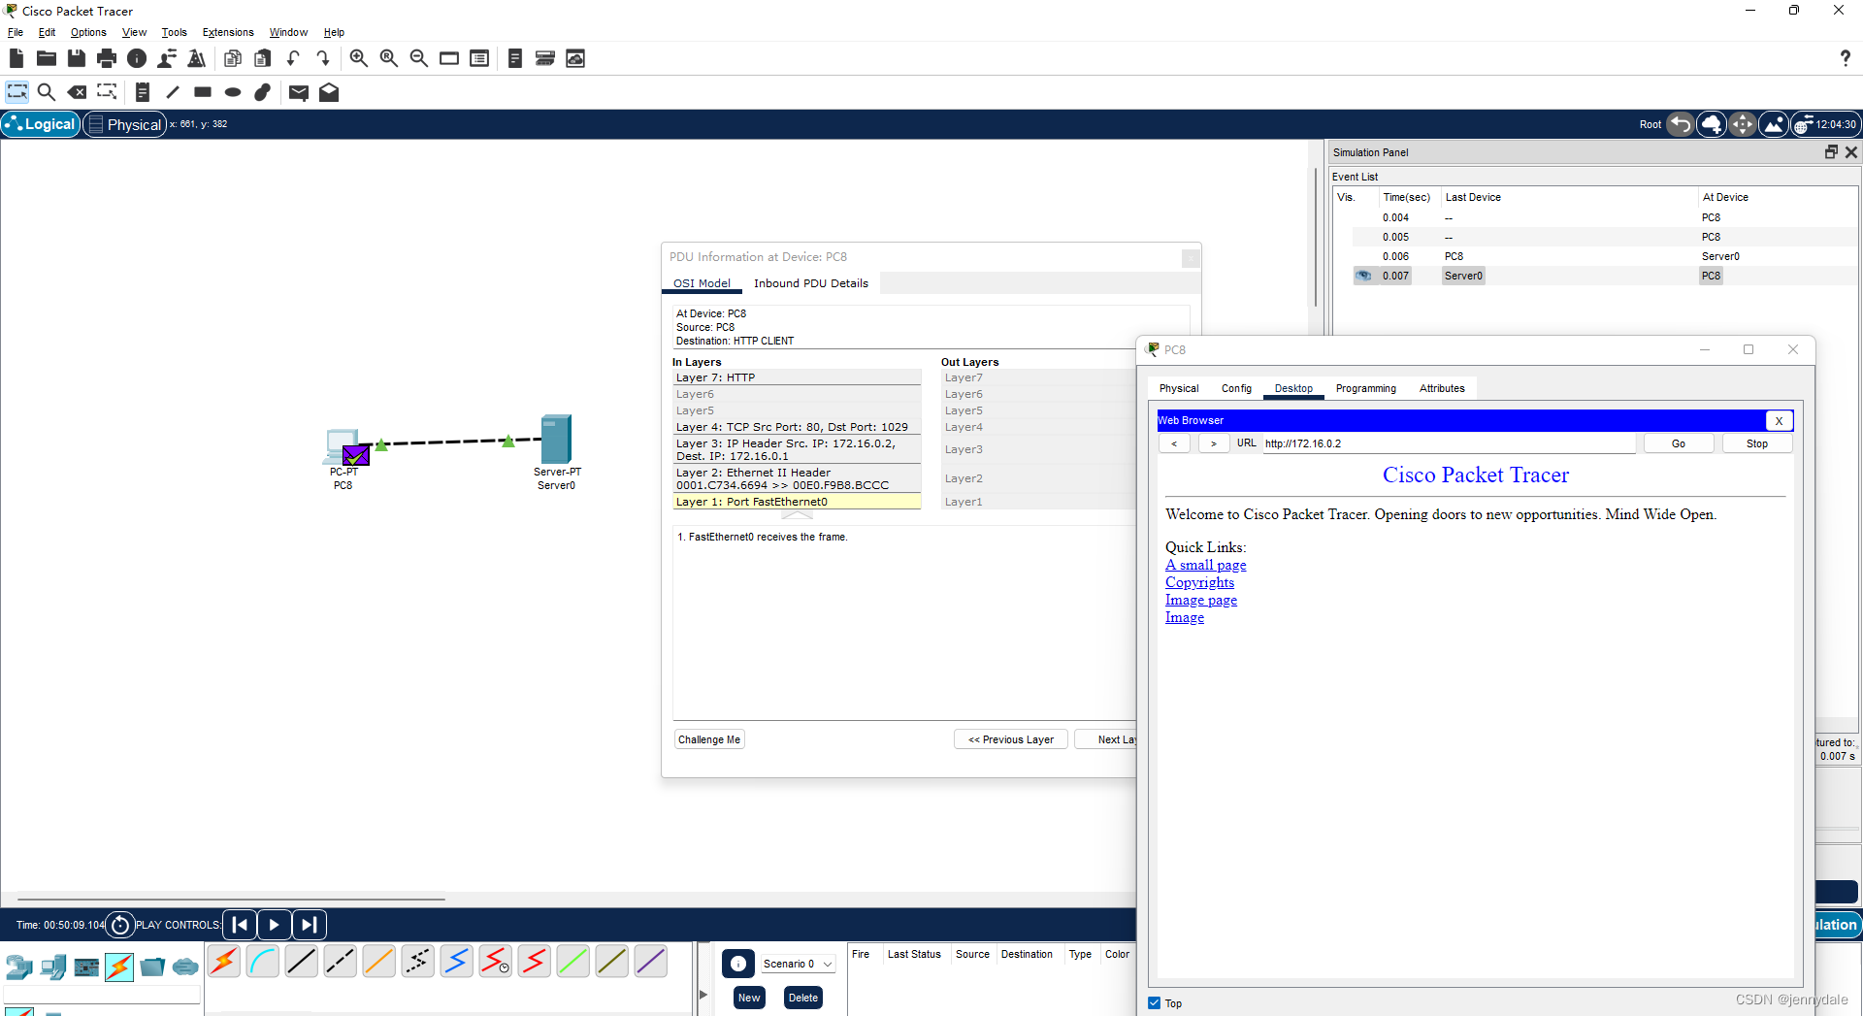Select Connections lightning category icon
Screen dimensions: 1863x1016
(119, 967)
